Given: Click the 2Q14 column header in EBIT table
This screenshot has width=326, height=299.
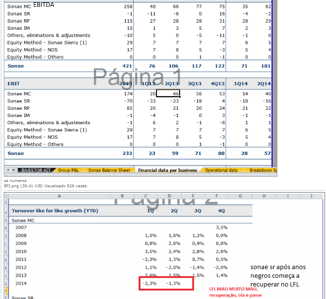Looking at the screenshot, I should tap(264, 84).
